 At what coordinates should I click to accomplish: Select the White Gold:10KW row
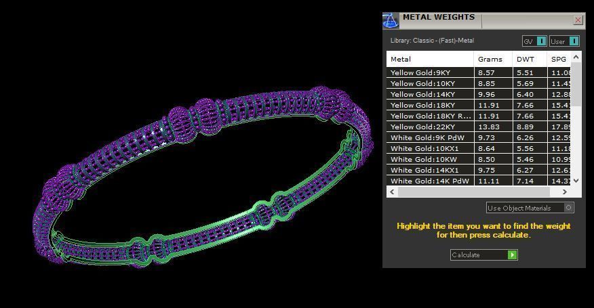[x=479, y=159]
